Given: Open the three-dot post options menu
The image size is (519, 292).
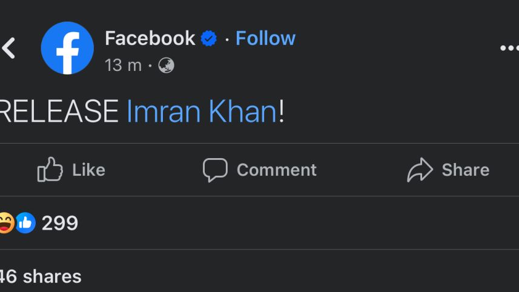Looking at the screenshot, I should (509, 48).
